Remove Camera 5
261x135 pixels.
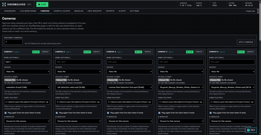tap(250, 52)
